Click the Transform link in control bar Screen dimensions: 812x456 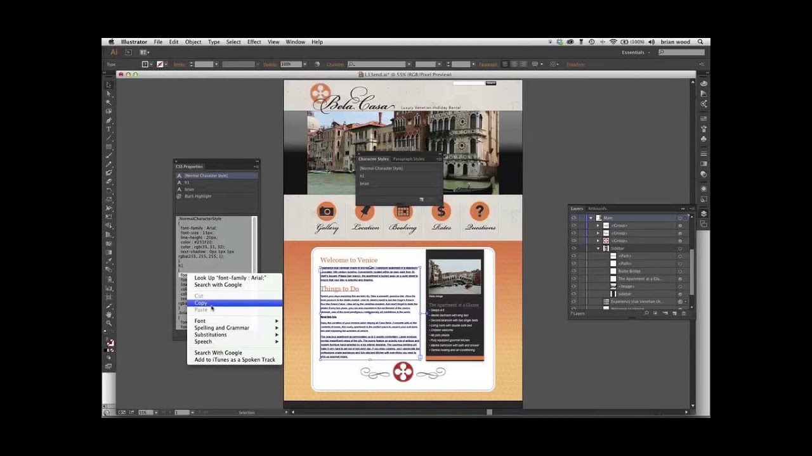(575, 65)
